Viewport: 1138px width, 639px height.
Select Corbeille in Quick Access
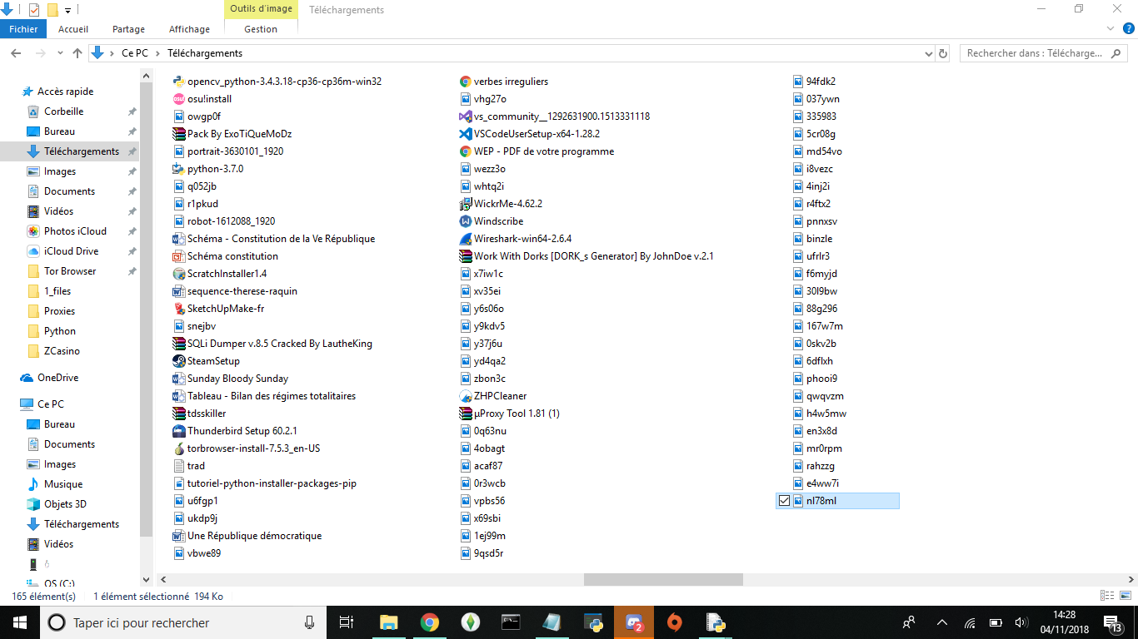[x=63, y=111]
